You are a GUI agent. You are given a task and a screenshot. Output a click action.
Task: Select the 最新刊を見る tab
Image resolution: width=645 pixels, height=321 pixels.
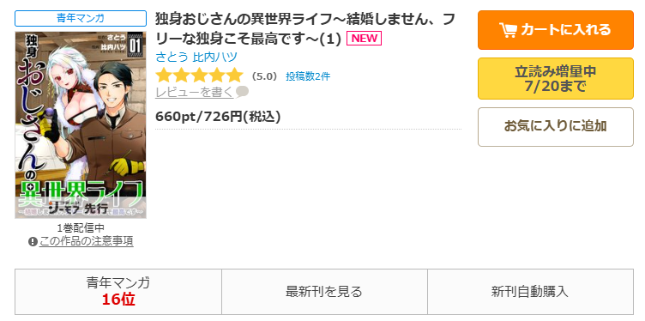[324, 292]
